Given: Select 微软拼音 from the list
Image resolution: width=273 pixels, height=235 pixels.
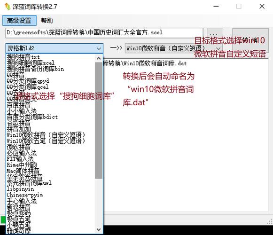Looking at the screenshot, I should [x=50, y=147].
